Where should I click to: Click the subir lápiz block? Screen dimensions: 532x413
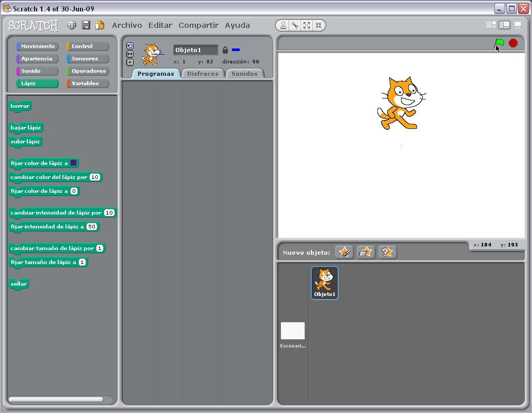coord(25,142)
